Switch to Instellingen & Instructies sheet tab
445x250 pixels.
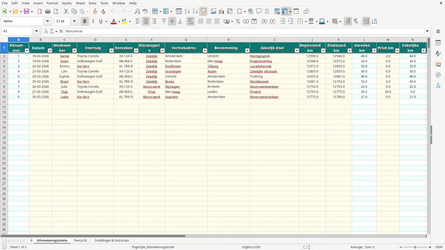112,241
